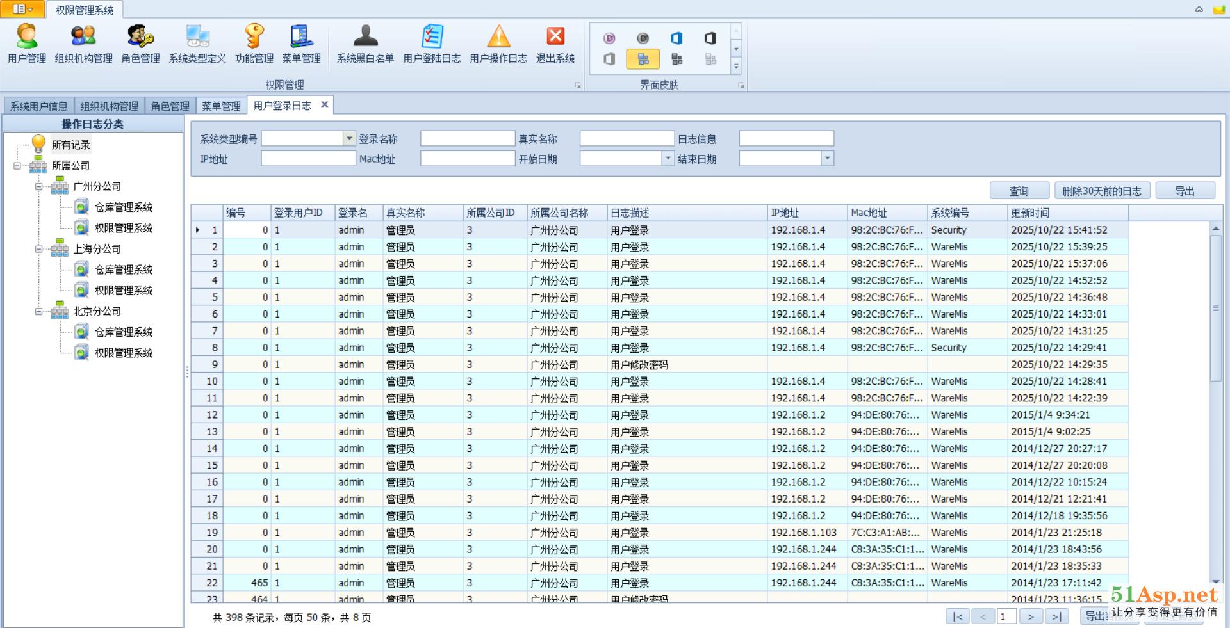The image size is (1230, 628).
Task: Go to the last page of records
Action: pos(1056,616)
